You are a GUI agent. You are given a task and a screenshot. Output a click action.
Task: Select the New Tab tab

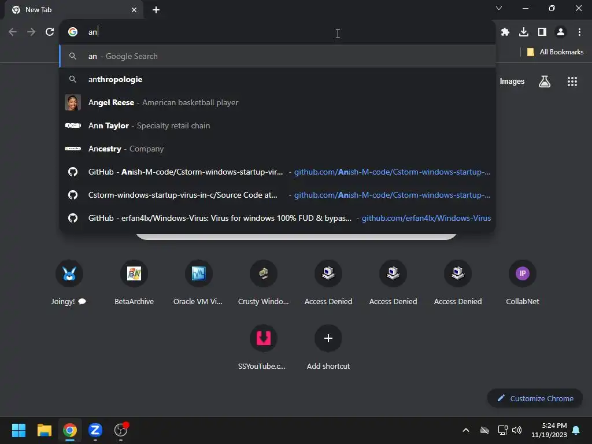pos(73,10)
